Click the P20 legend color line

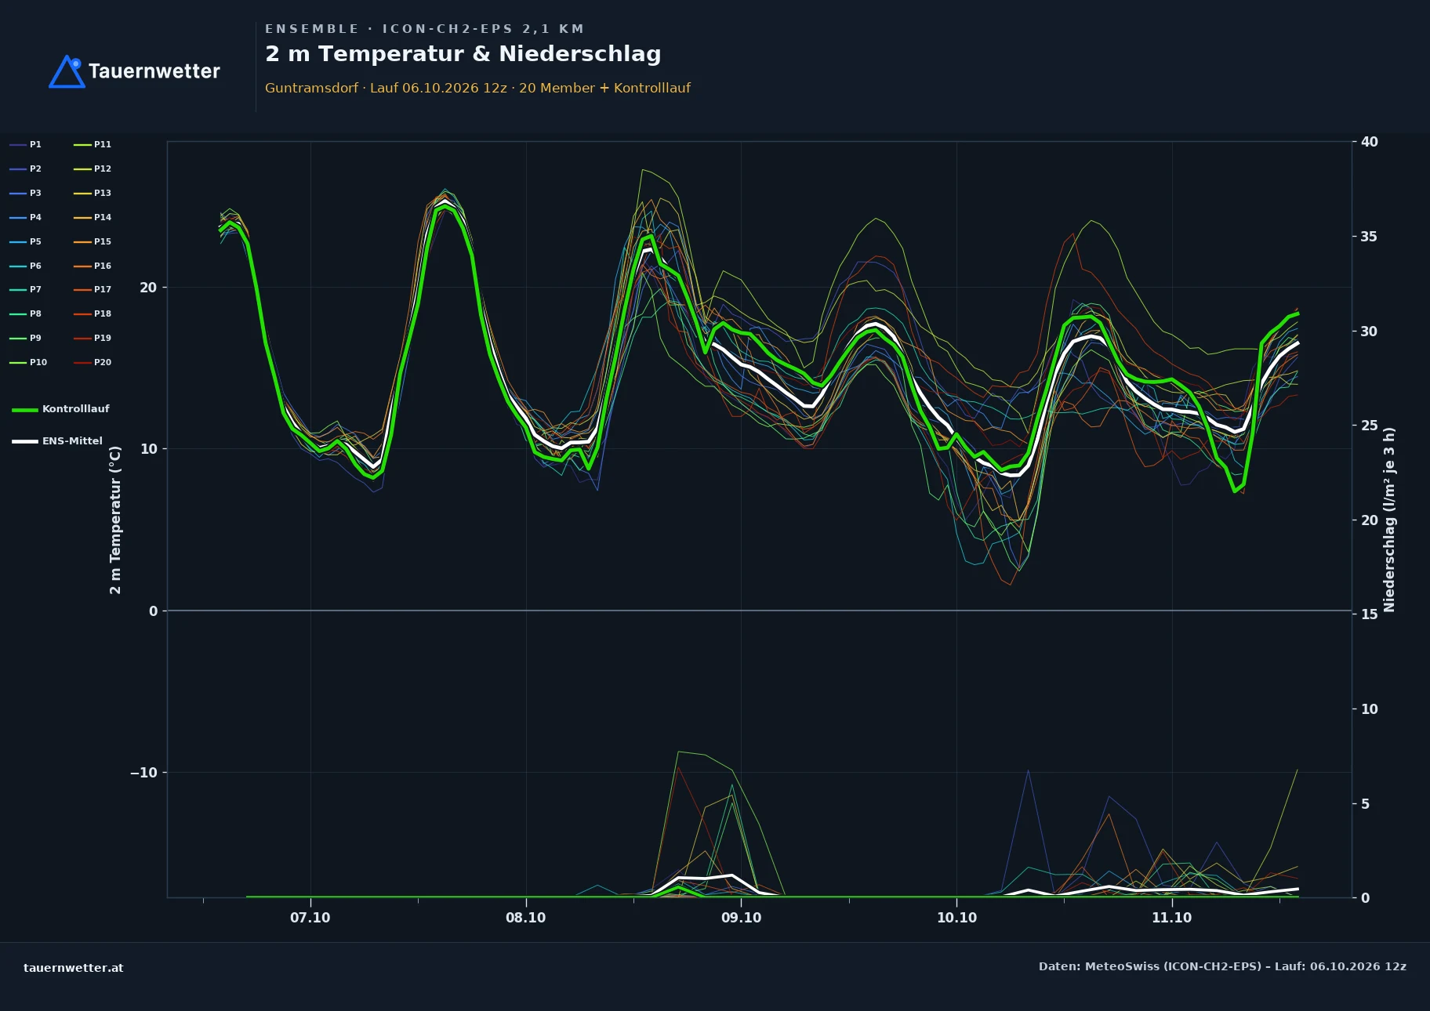coord(82,363)
